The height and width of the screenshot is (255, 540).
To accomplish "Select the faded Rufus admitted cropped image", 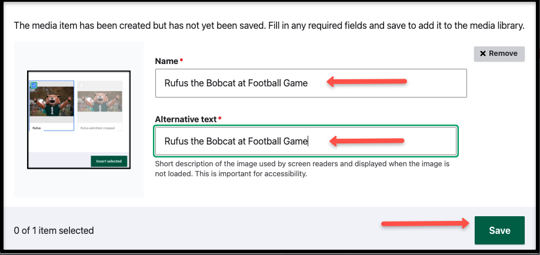I will point(100,101).
